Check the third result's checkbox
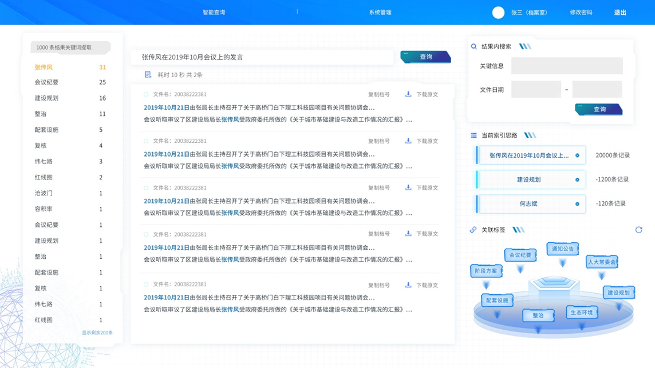 pyautogui.click(x=146, y=188)
